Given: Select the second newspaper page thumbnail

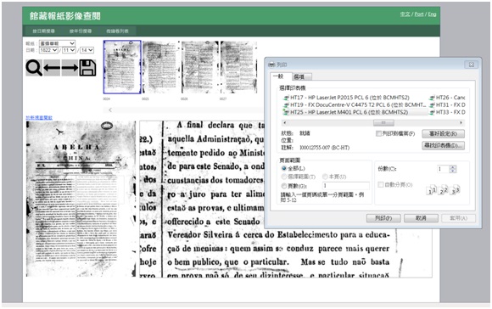Looking at the screenshot, I should tap(160, 67).
